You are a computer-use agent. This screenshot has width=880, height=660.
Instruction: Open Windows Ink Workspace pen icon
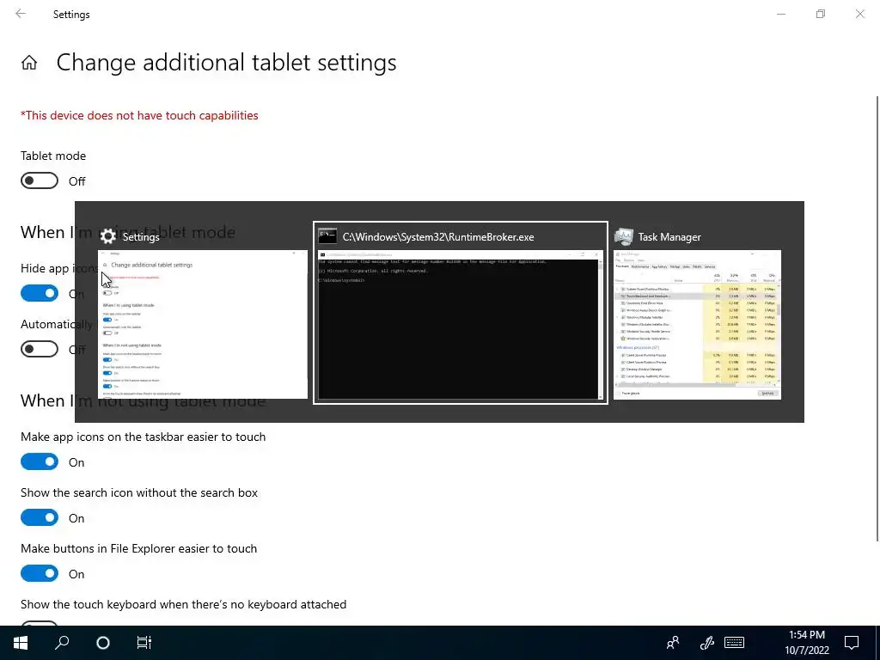(706, 643)
